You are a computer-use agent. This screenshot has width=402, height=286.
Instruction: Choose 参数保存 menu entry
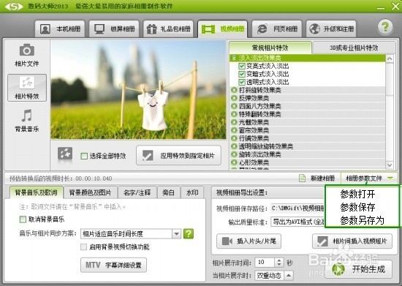[x=357, y=207]
